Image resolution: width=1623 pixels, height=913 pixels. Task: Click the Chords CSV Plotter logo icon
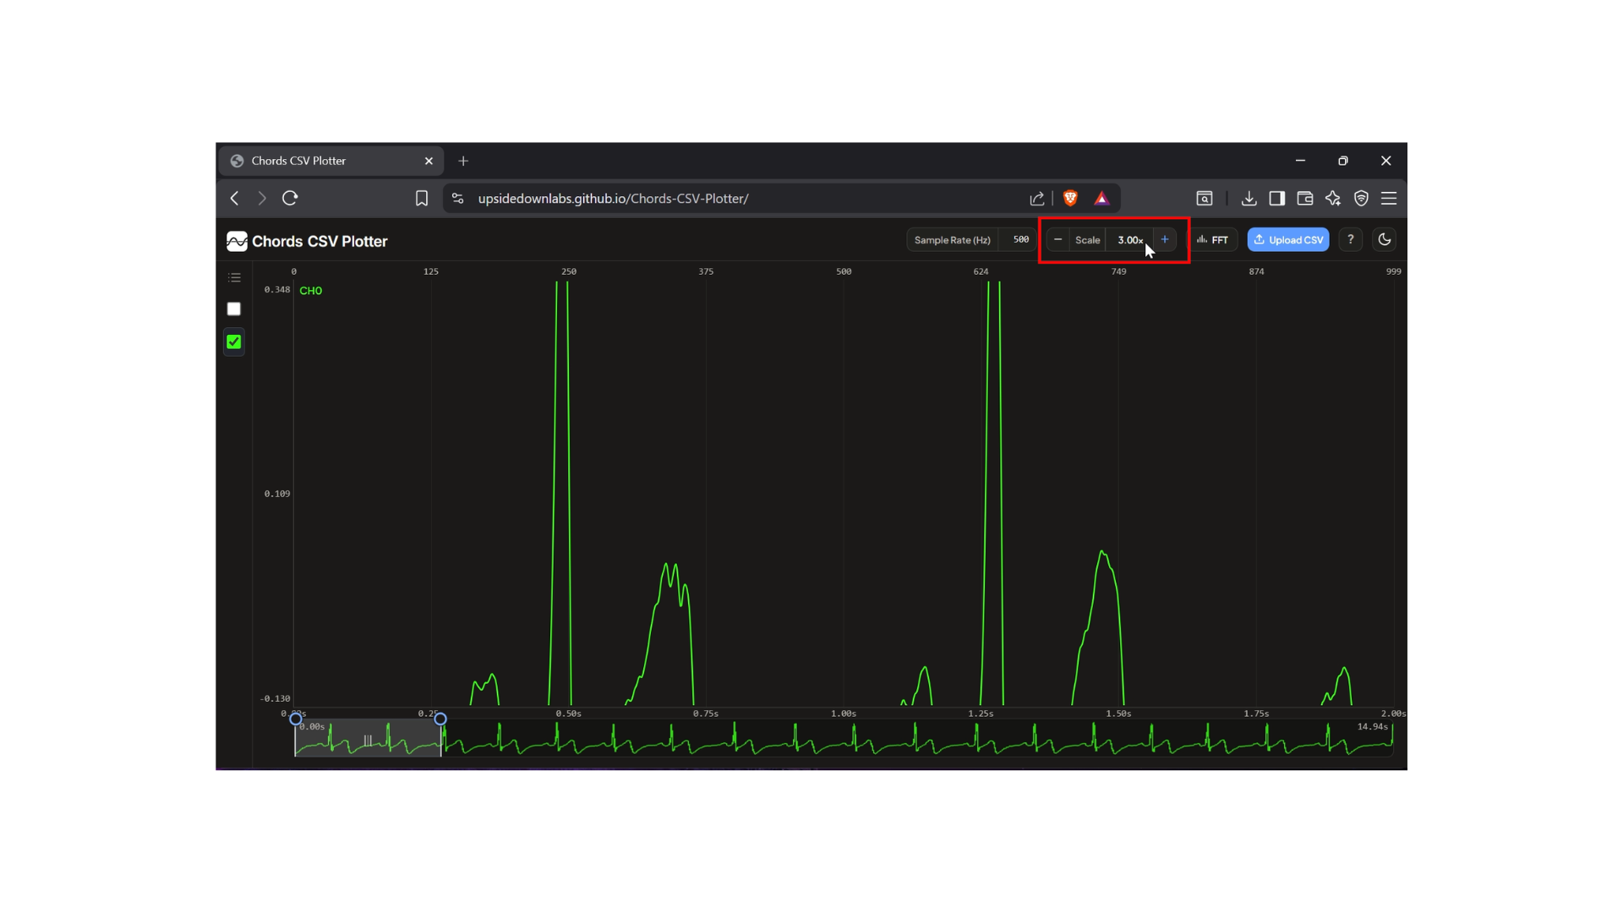237,241
